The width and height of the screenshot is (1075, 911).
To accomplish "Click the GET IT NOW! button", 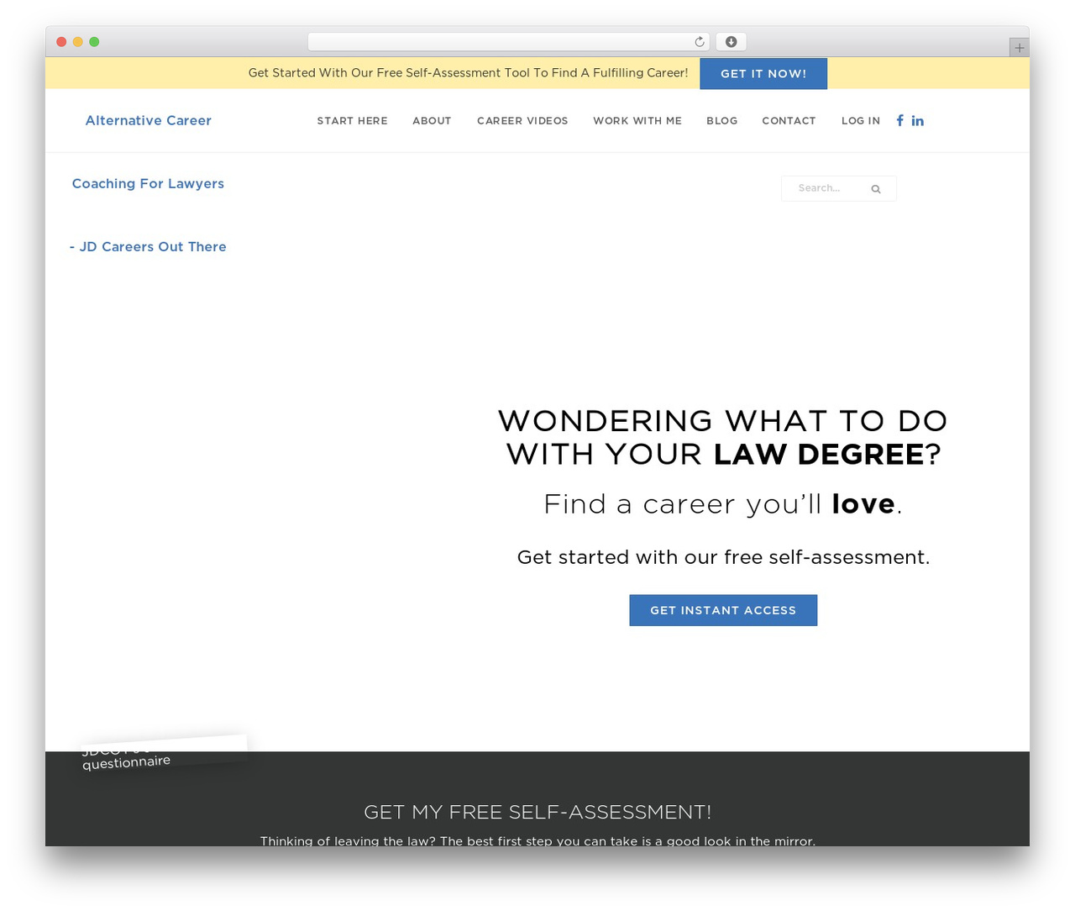I will point(763,73).
